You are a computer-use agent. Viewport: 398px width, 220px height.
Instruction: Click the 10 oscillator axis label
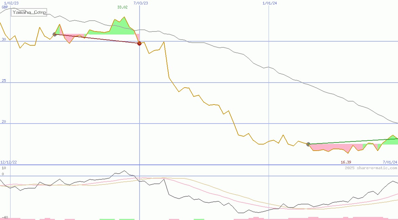point(4,168)
